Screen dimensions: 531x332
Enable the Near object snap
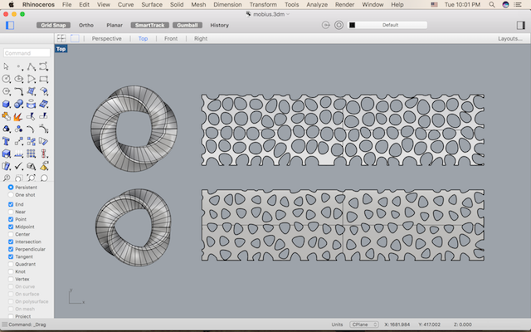[x=11, y=212]
